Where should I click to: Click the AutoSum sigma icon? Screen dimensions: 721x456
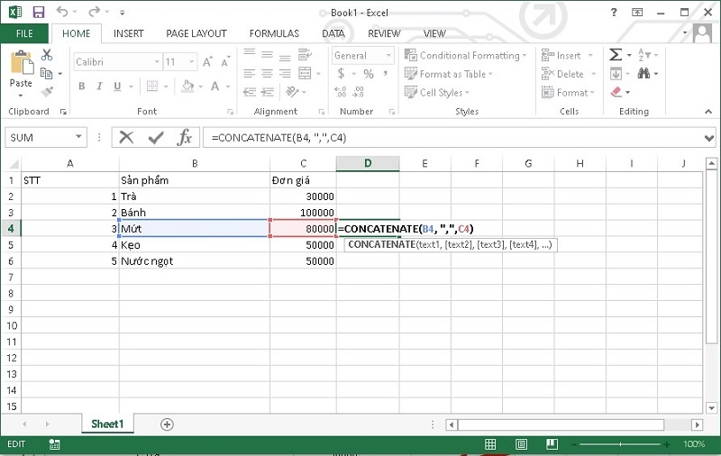click(x=616, y=55)
